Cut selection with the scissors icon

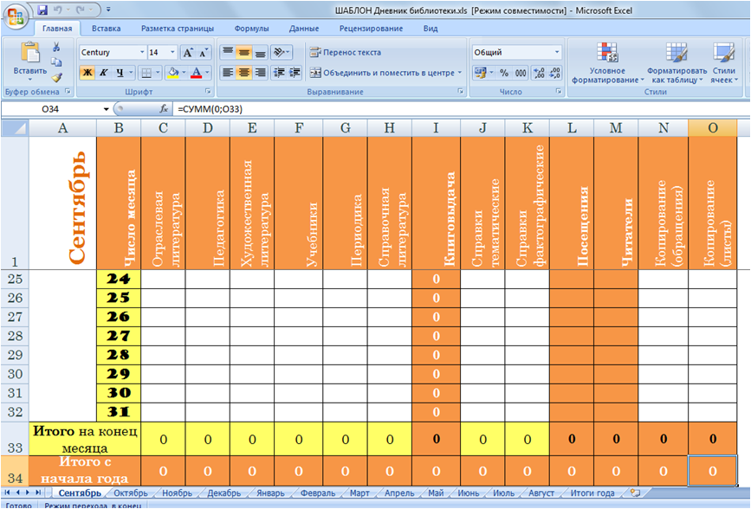[x=56, y=47]
